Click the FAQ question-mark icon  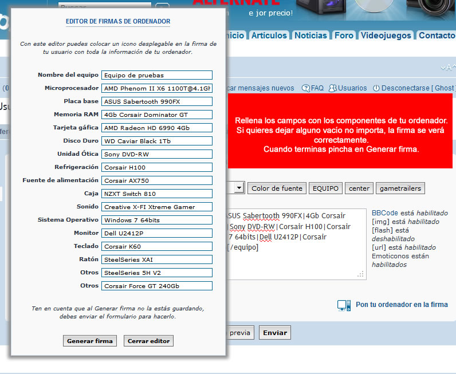306,88
